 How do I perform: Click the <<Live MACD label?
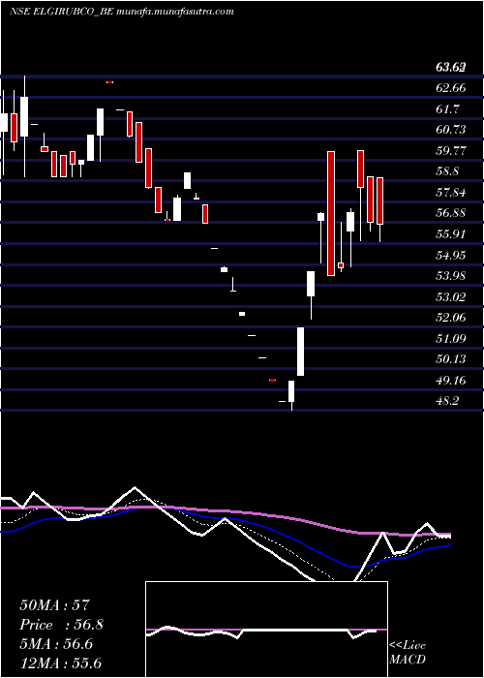point(408,653)
